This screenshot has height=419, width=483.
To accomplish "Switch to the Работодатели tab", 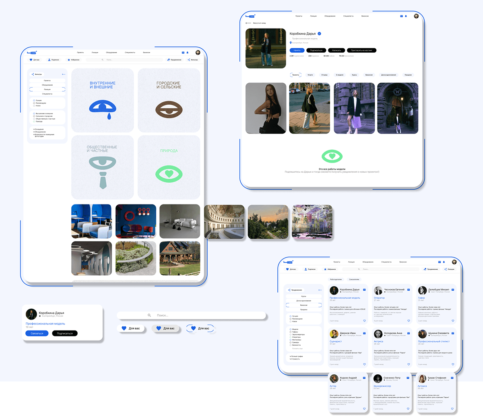I will (x=336, y=279).
